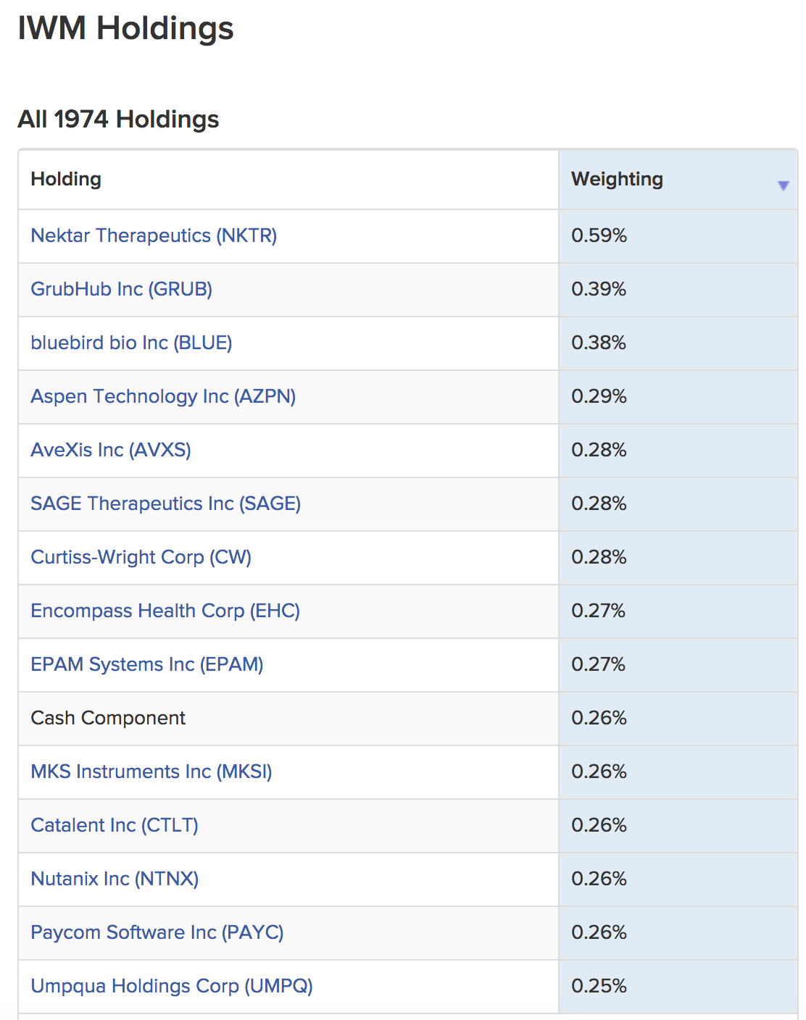Select AveXis Inc (AVXS) holding link

click(111, 450)
